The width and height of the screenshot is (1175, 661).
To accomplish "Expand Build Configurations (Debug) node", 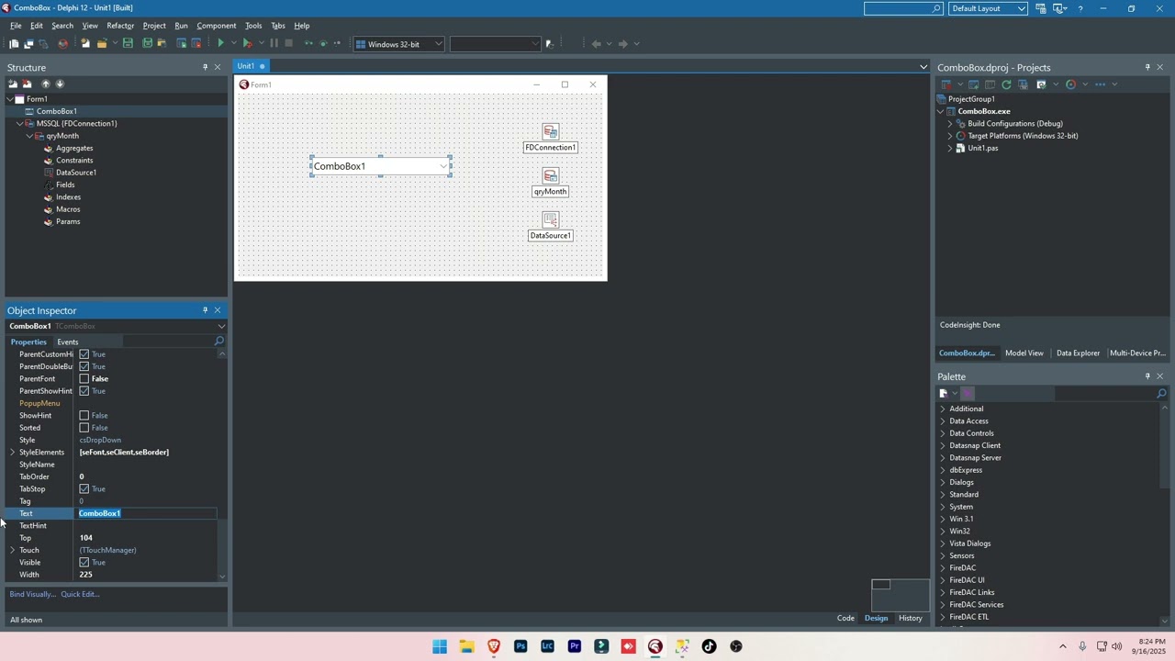I will [950, 123].
